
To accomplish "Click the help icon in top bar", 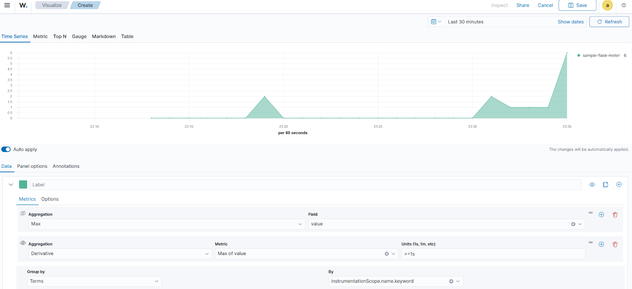I will coord(624,6).
